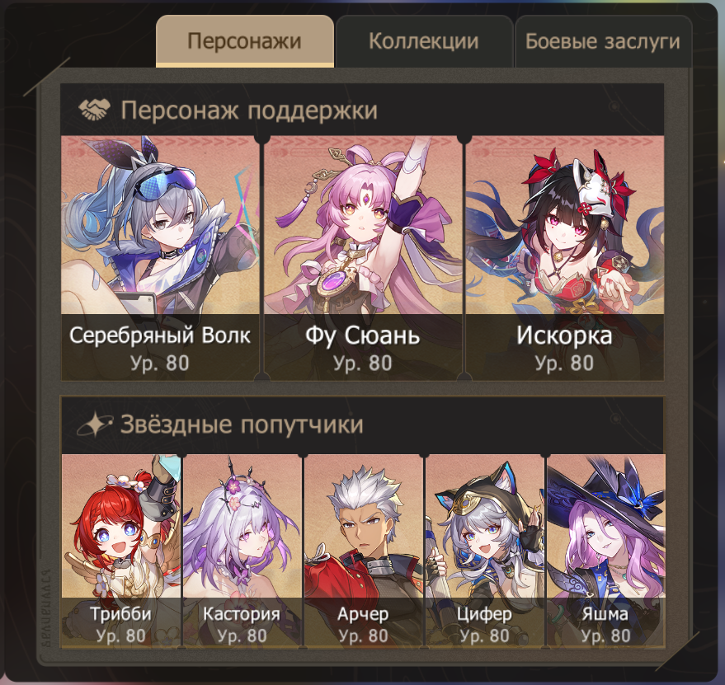Click the Звёздные попутчики section header
This screenshot has height=685, width=725.
[x=363, y=425]
